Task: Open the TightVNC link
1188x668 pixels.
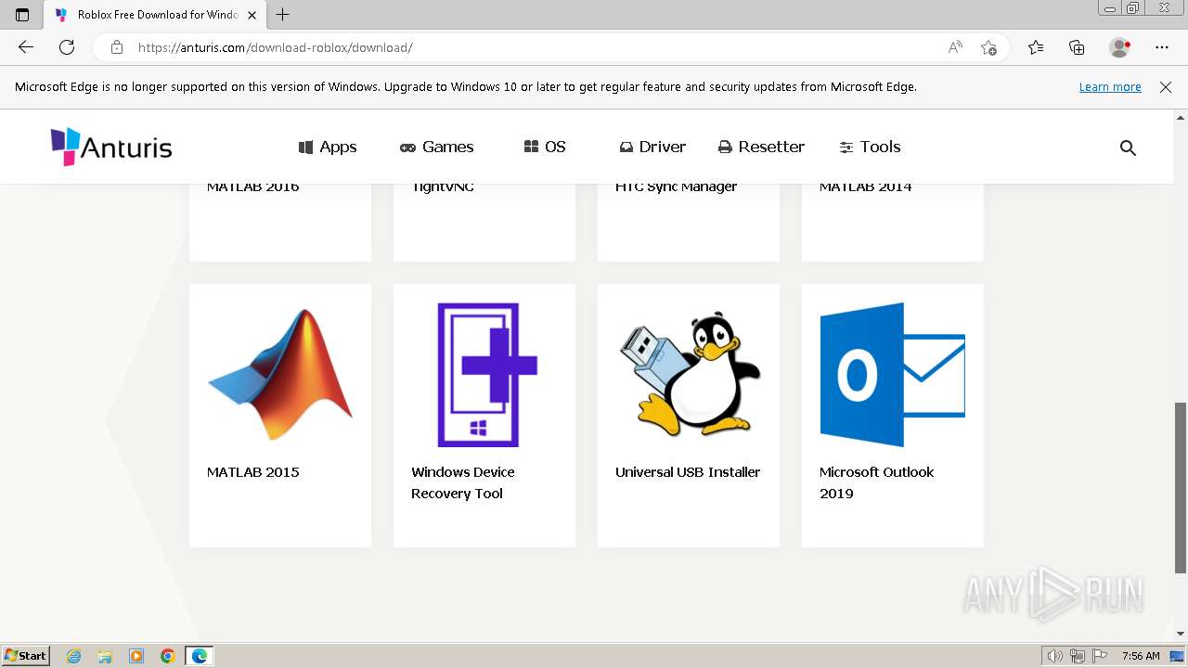Action: tap(443, 186)
